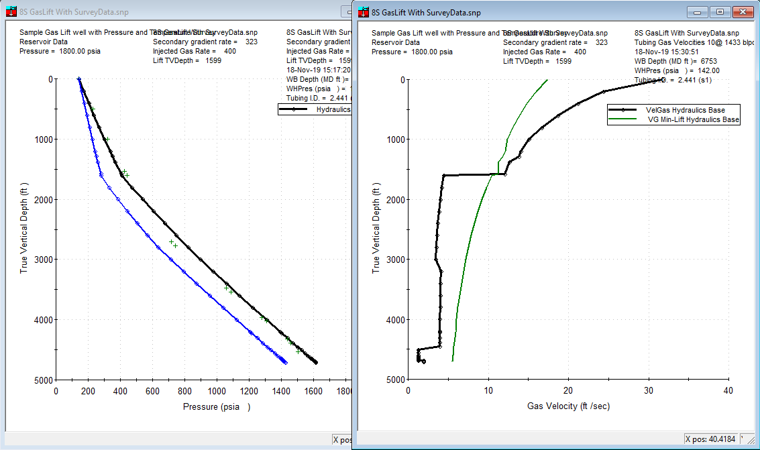Click the black line sample beside VelGas Hydraulics Base
Screen dimensions: 760x450
point(624,110)
